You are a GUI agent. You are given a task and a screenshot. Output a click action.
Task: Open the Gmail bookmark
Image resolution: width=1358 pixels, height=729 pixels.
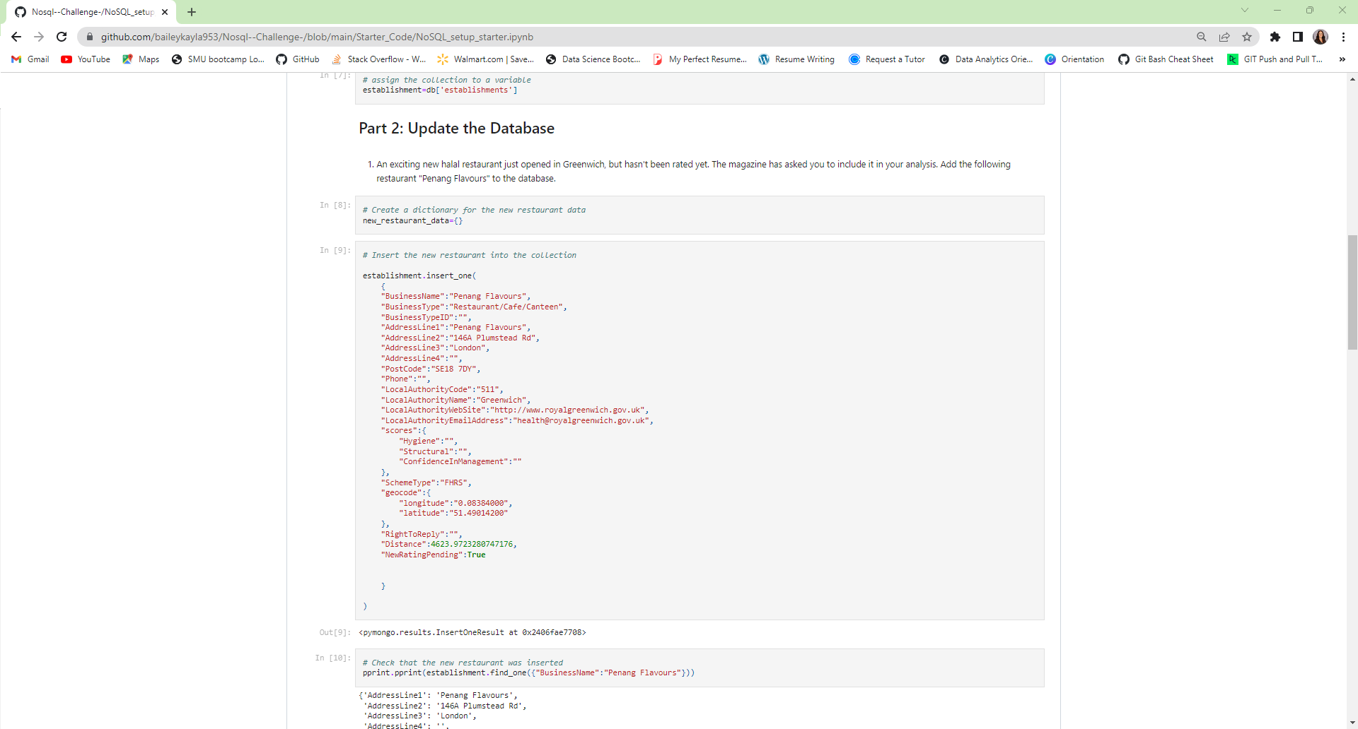[29, 59]
